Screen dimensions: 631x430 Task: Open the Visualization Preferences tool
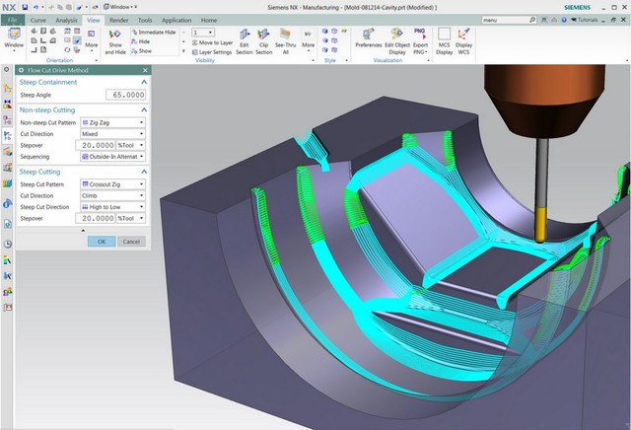pos(368,38)
